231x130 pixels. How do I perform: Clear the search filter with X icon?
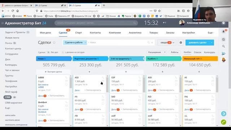pyautogui.click(x=152, y=43)
